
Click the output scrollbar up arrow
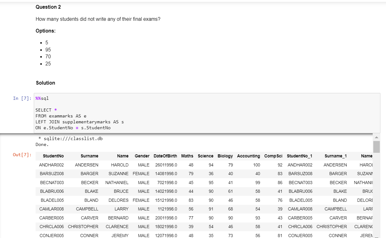(x=376, y=137)
